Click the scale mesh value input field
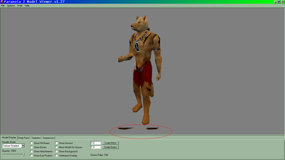The height and width of the screenshot is (160, 285). point(95,143)
